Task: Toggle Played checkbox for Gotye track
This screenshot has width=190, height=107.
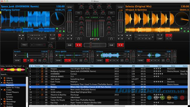Action: click(42, 84)
